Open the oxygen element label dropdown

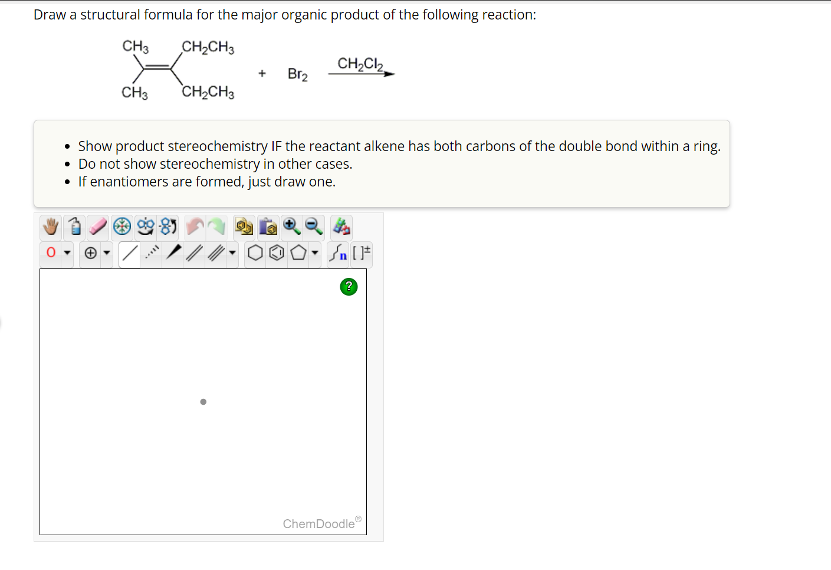[67, 253]
